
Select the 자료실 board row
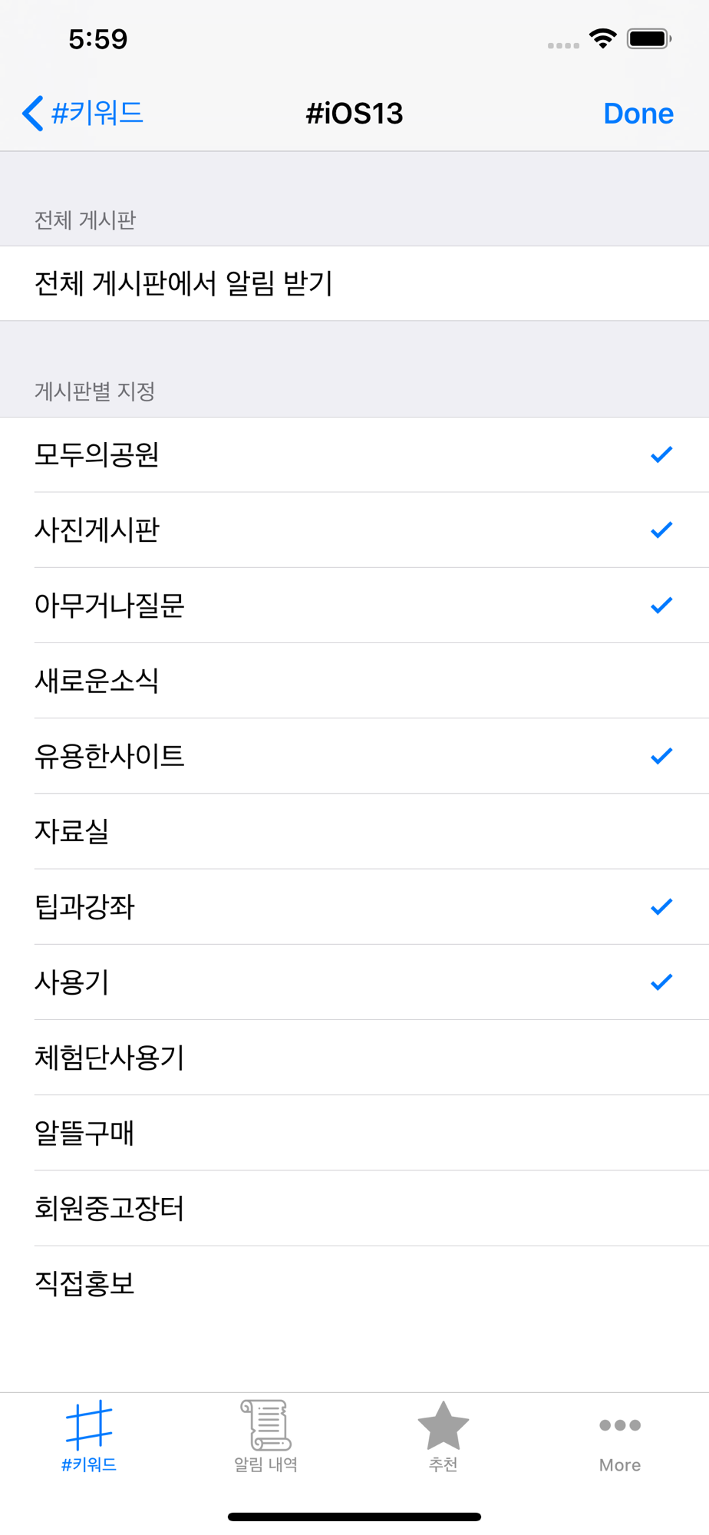(354, 831)
